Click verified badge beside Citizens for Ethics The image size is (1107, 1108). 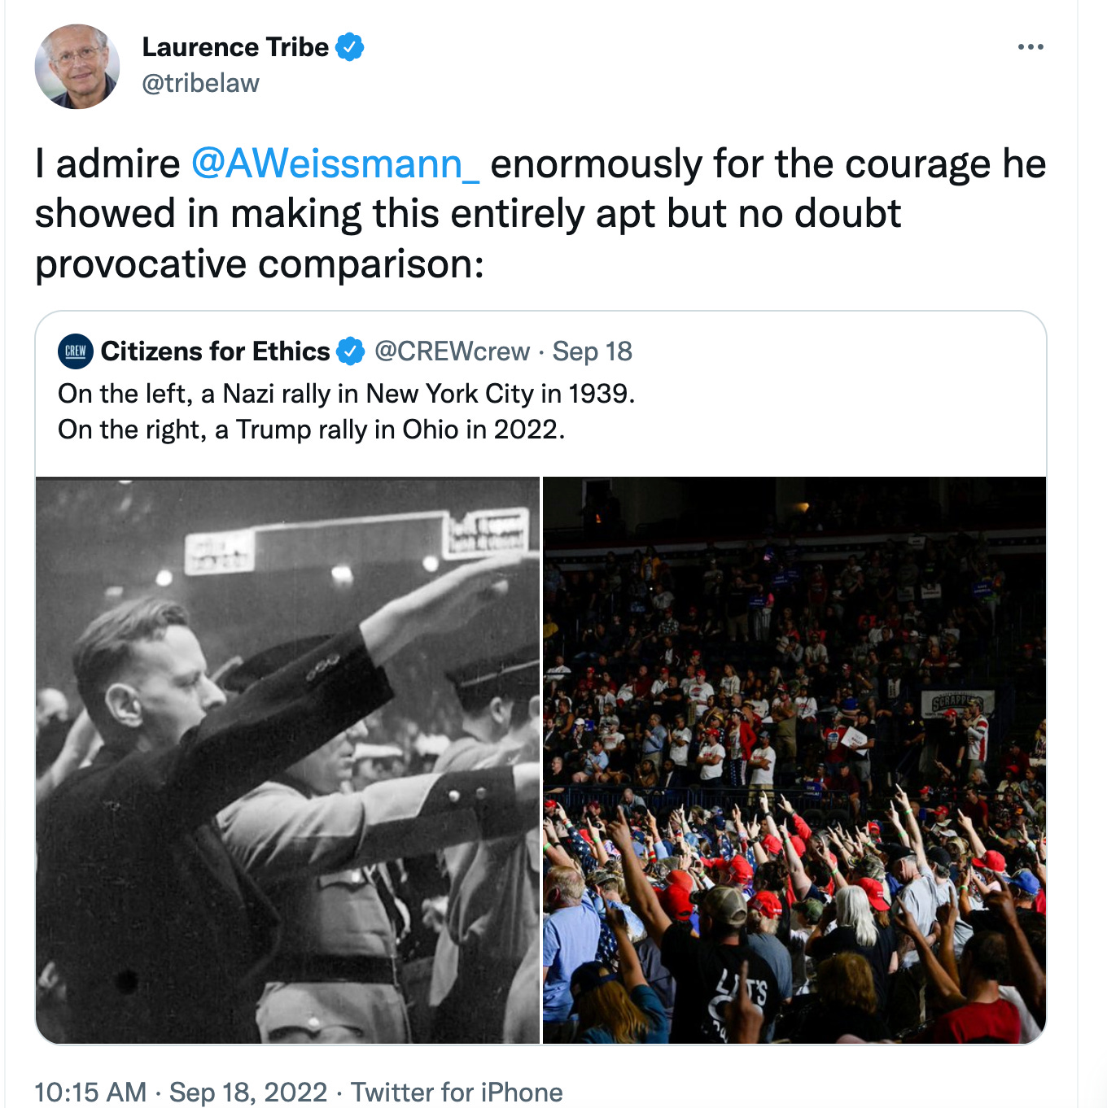click(x=351, y=351)
